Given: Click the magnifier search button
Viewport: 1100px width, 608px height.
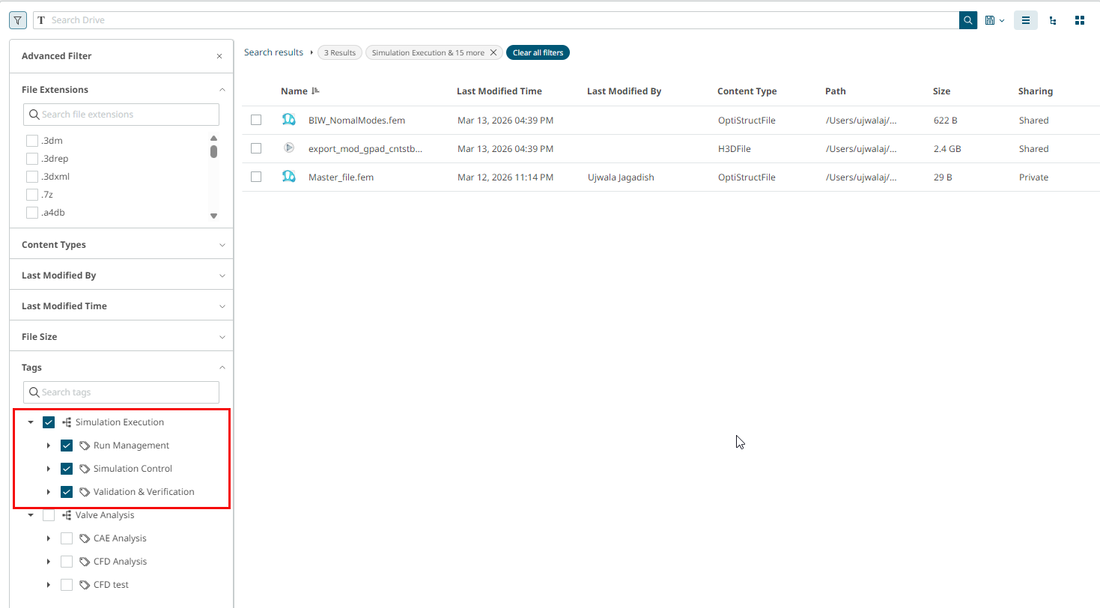Looking at the screenshot, I should (x=968, y=20).
